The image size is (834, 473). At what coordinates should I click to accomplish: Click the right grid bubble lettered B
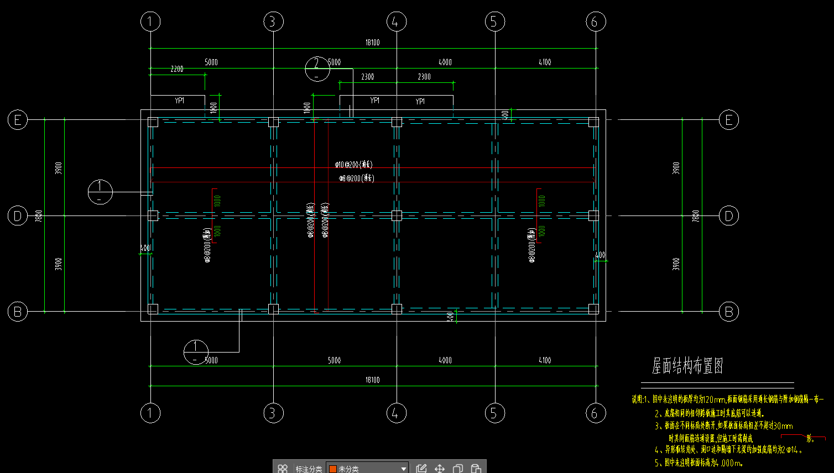click(728, 312)
